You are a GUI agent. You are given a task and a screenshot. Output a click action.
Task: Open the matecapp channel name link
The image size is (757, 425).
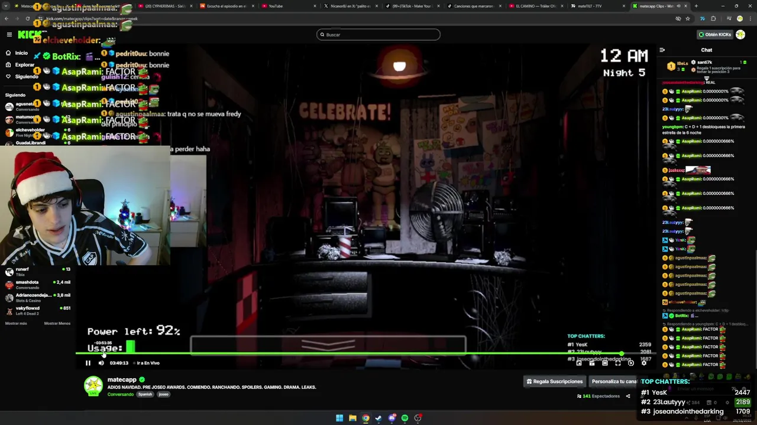point(122,380)
